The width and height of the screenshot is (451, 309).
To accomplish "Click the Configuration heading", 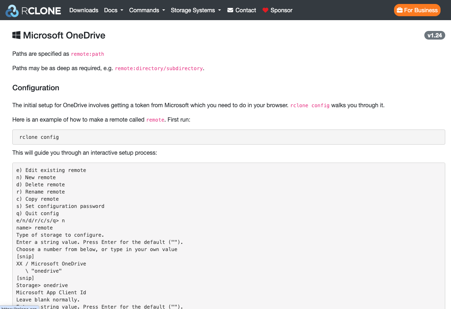I will (x=36, y=88).
